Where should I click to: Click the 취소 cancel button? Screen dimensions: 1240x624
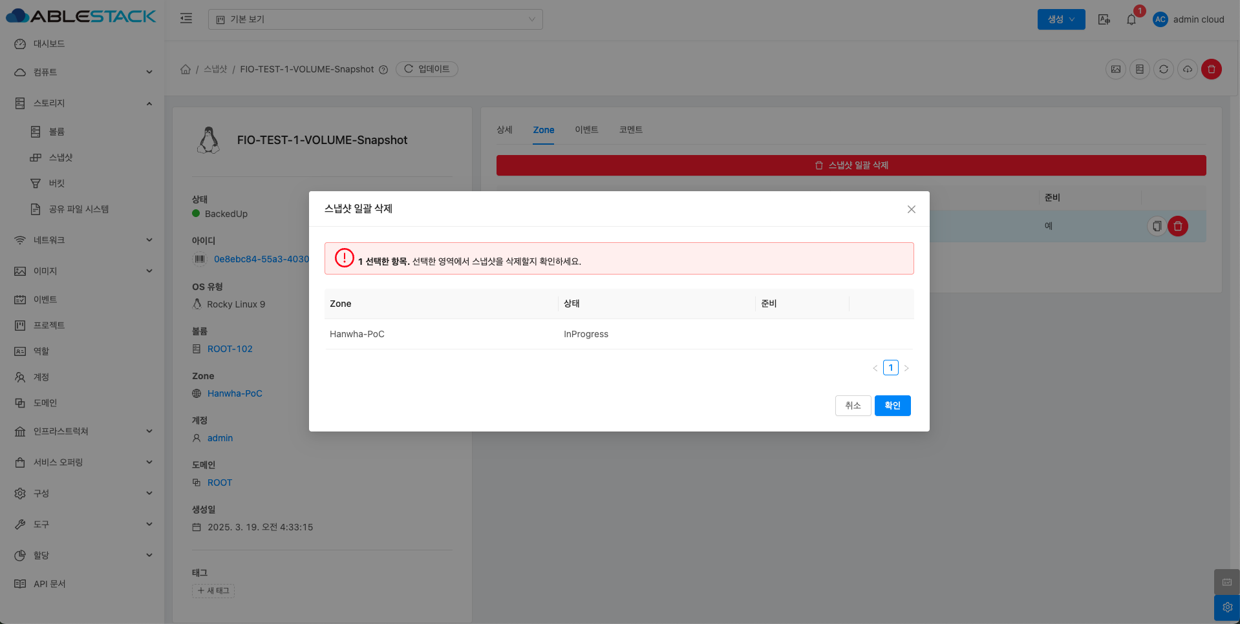[x=853, y=406]
